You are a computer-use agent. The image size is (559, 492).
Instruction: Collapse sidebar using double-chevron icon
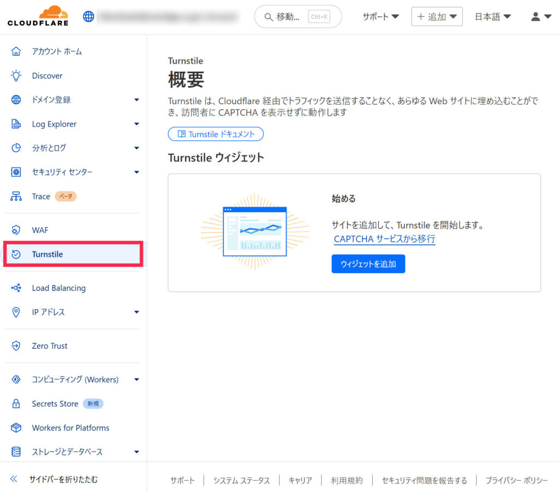(x=14, y=479)
